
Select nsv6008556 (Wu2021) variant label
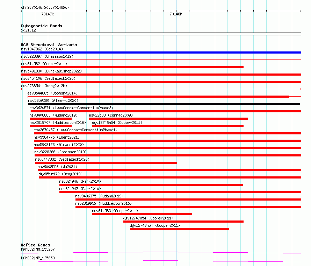click(x=57, y=167)
